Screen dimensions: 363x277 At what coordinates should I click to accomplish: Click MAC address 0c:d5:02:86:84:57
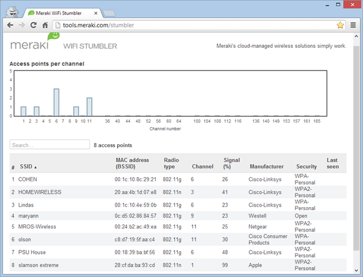[x=136, y=216]
